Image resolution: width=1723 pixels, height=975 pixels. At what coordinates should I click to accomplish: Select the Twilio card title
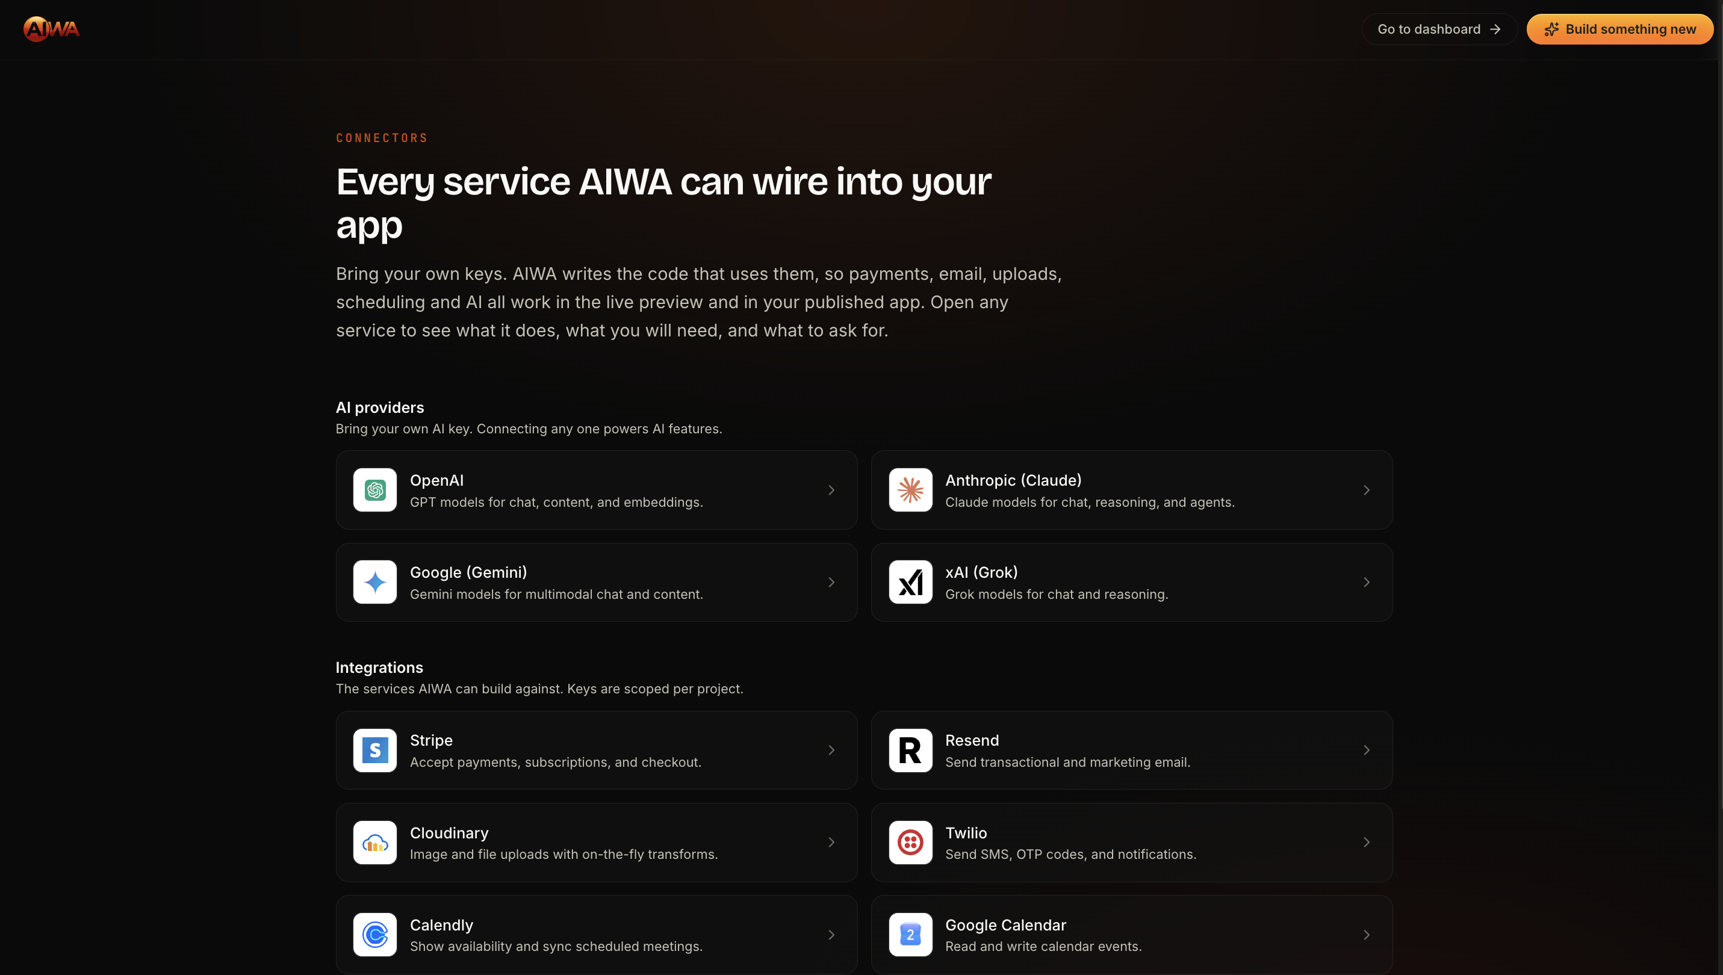(x=966, y=832)
